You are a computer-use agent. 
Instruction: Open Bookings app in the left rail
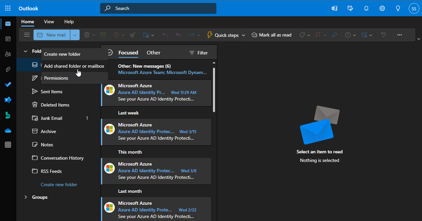click(8, 115)
